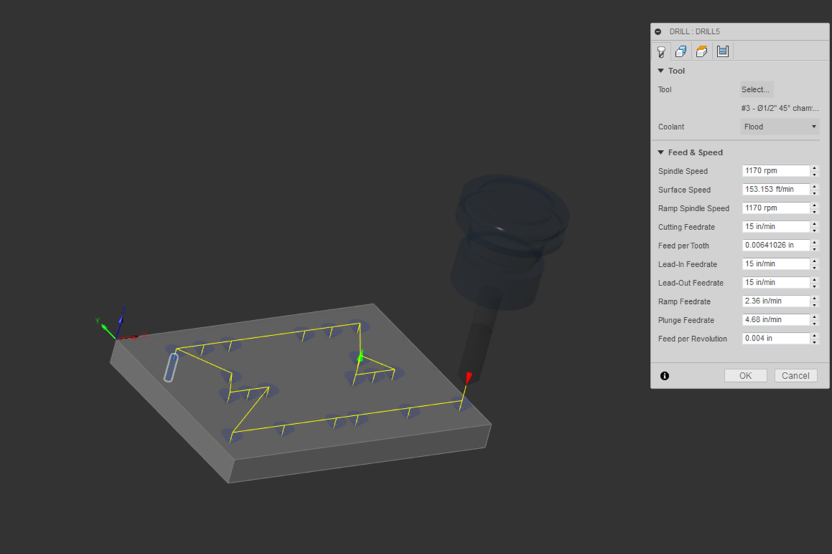Viewport: 832px width, 554px height.
Task: Open the Coolant dropdown
Action: pos(779,127)
